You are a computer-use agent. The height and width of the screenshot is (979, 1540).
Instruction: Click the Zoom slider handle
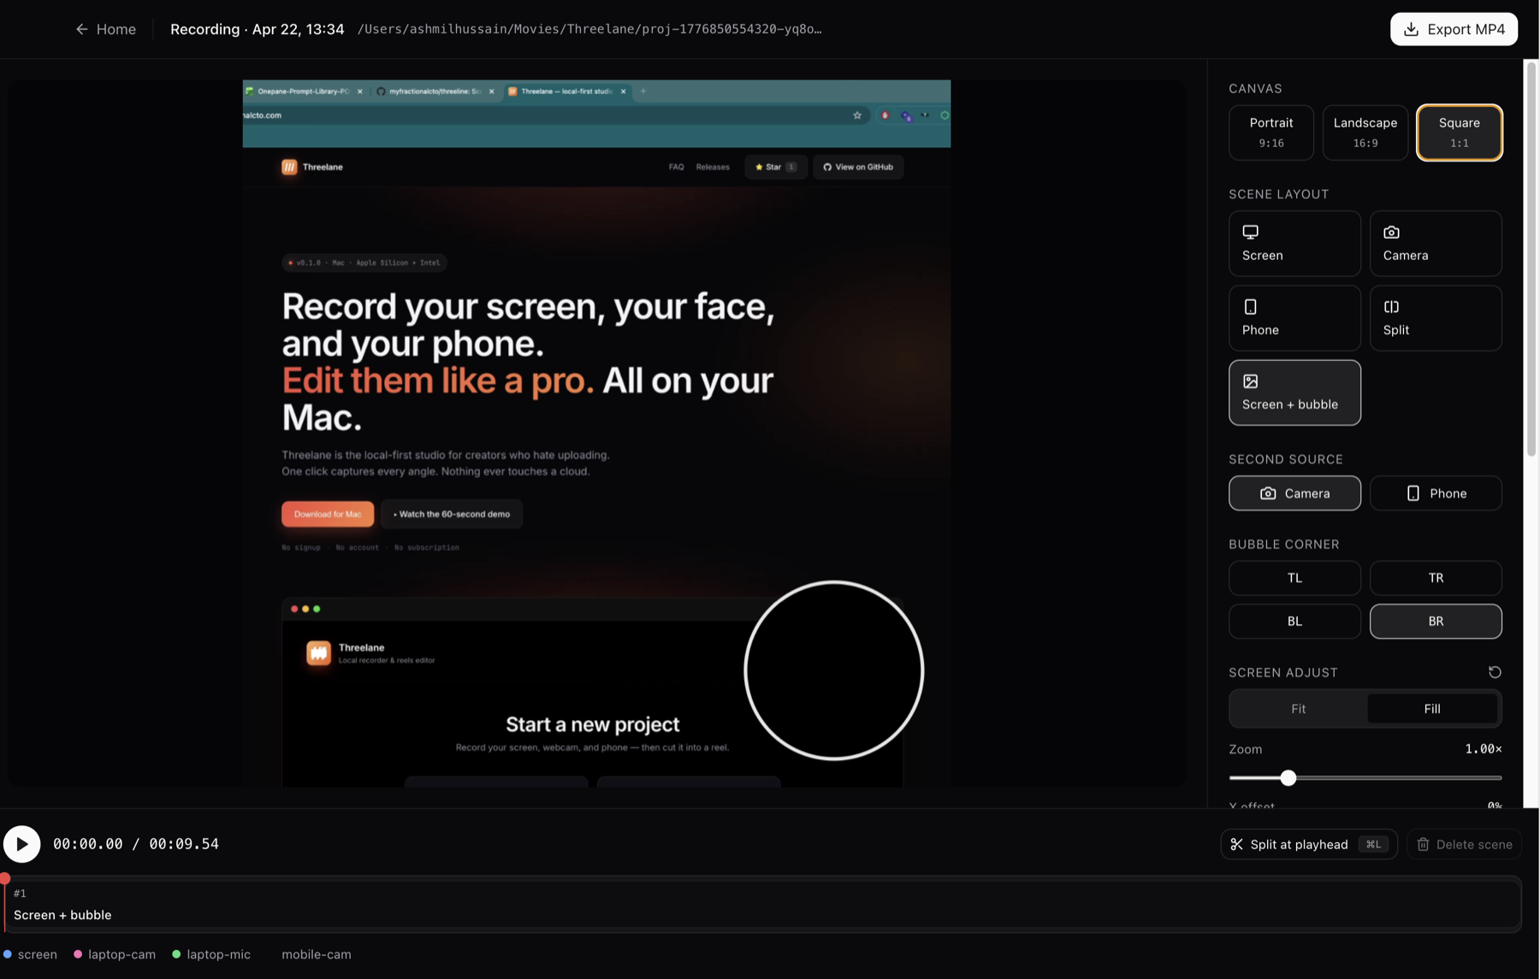1288,778
